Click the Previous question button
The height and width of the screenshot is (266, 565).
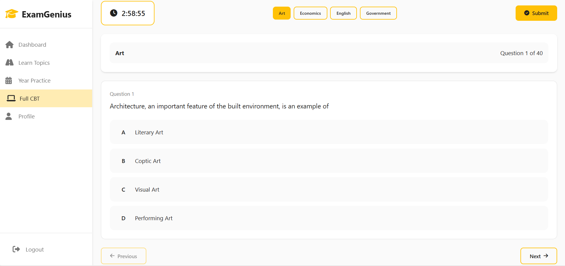123,256
